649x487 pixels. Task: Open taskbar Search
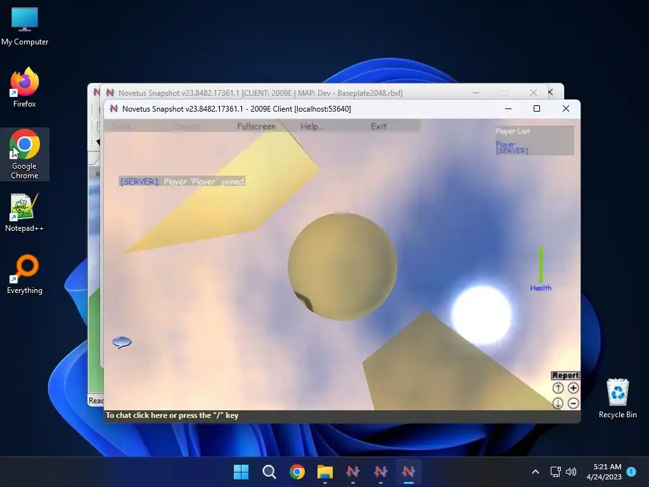[x=269, y=472]
